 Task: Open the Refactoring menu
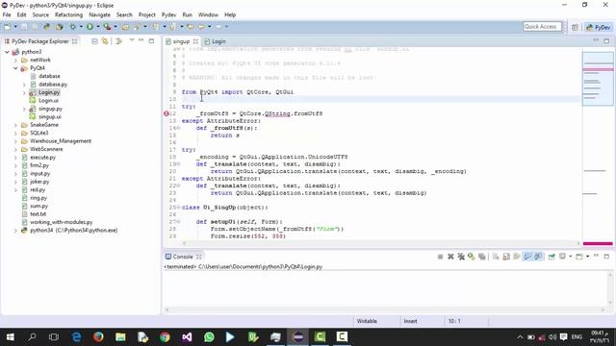tap(68, 14)
